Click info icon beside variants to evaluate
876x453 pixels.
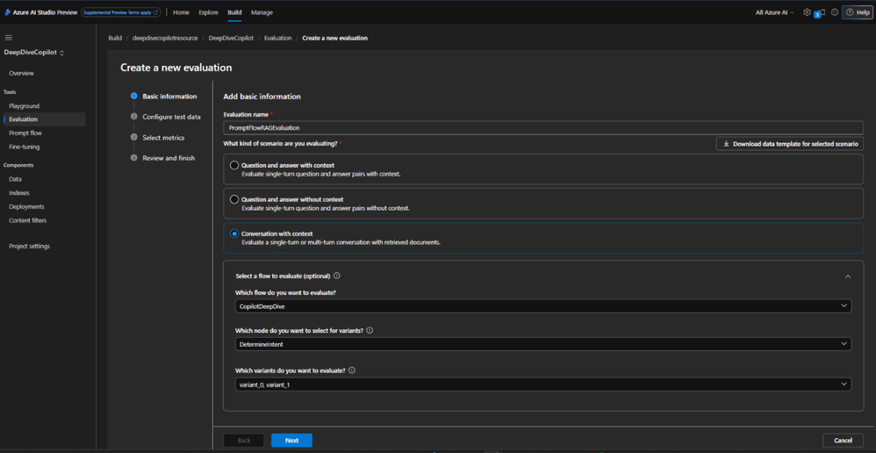[x=352, y=370]
